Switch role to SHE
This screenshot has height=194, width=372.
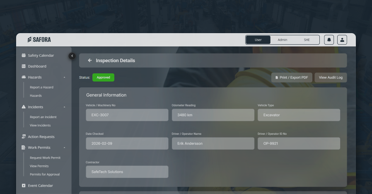(x=307, y=40)
